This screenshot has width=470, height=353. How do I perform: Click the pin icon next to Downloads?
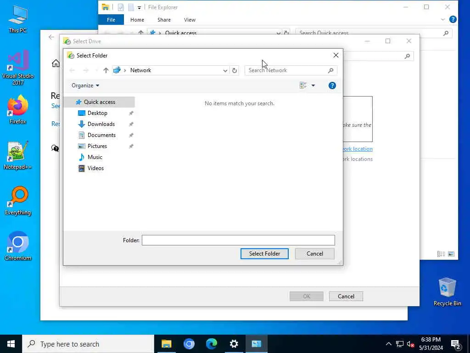point(131,124)
